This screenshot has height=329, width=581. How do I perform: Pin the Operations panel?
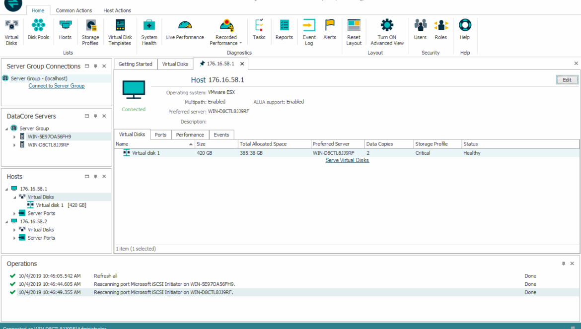563,263
